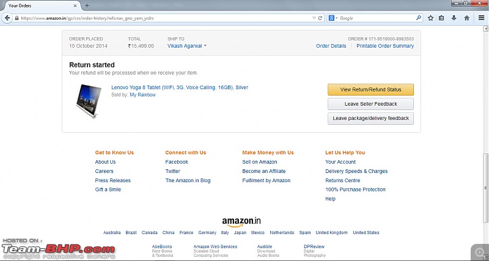Open Delivery Speeds & Charges link
This screenshot has height=261, width=489.
(356, 171)
